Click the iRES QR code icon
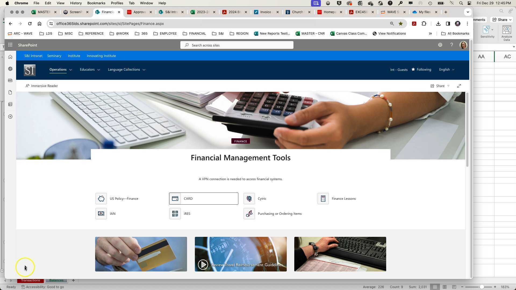The height and width of the screenshot is (290, 516). [x=175, y=214]
